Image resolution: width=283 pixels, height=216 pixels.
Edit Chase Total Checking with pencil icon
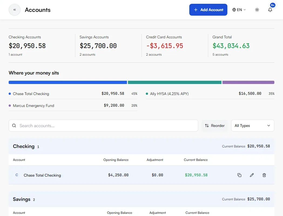[252, 175]
